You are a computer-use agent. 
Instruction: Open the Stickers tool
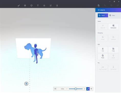[31, 6]
